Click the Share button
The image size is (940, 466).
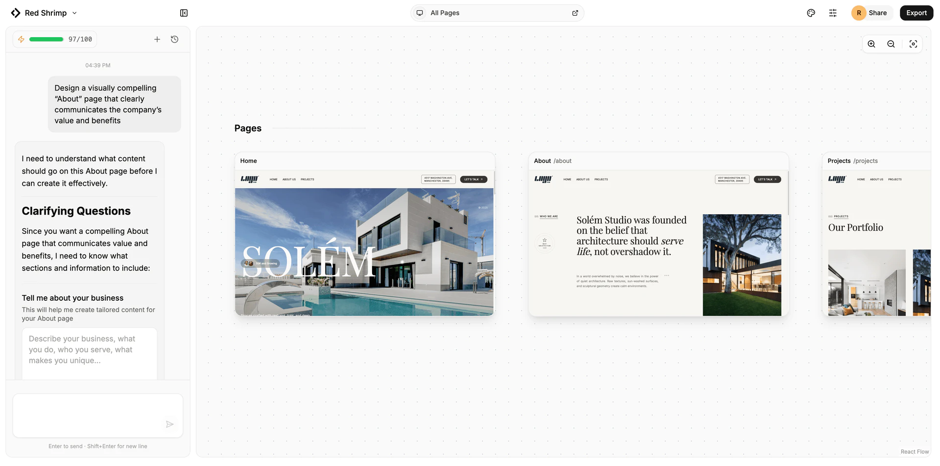(x=878, y=13)
